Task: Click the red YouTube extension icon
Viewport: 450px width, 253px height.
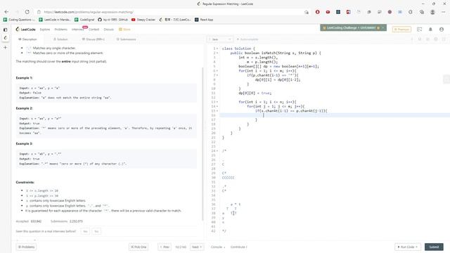Action: point(328,12)
